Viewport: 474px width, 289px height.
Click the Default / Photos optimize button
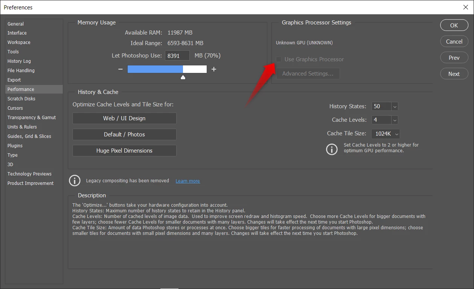click(124, 135)
